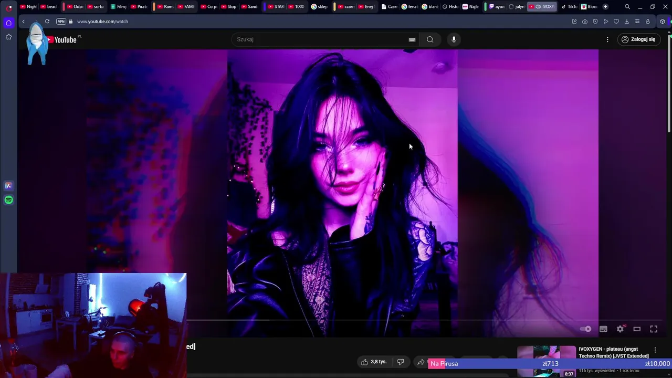Switch to the Bloxo tab

pyautogui.click(x=589, y=7)
